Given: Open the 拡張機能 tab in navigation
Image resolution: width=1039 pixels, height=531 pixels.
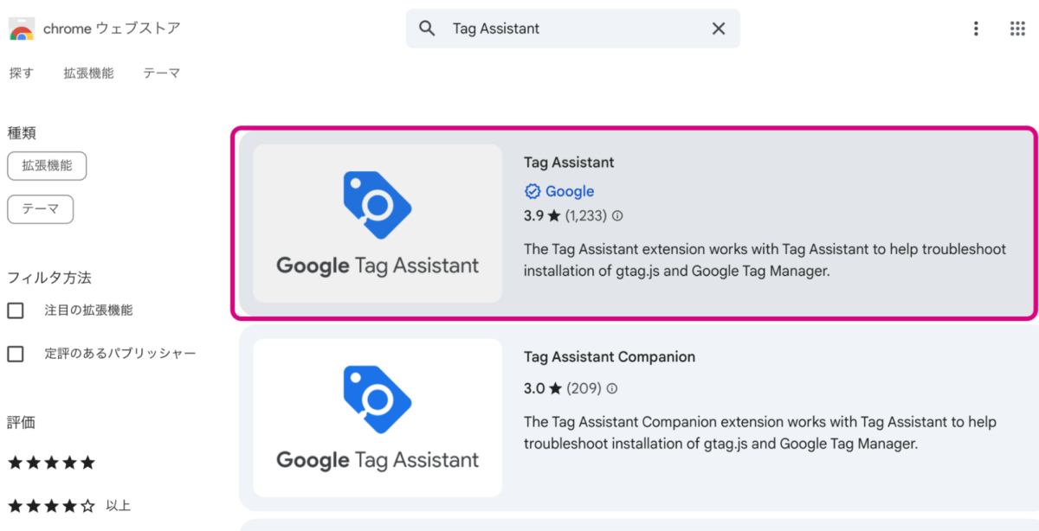Looking at the screenshot, I should (x=88, y=74).
